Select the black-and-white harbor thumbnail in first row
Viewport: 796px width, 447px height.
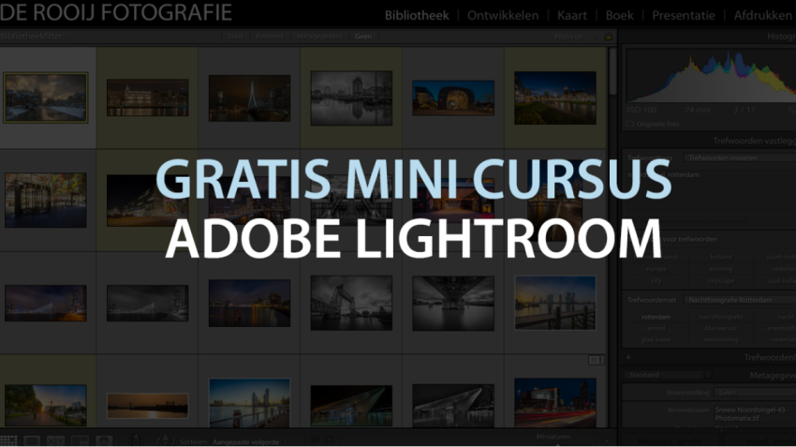click(351, 98)
